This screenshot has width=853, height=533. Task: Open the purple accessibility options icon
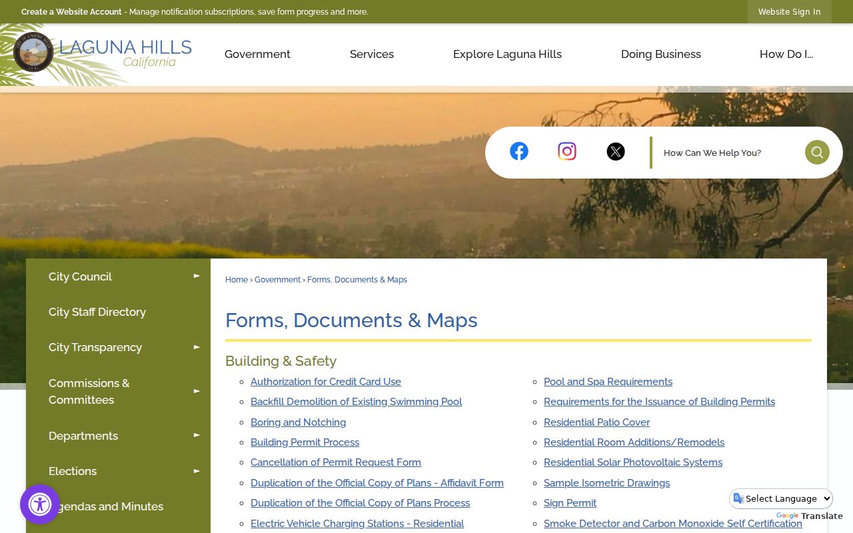(x=40, y=504)
